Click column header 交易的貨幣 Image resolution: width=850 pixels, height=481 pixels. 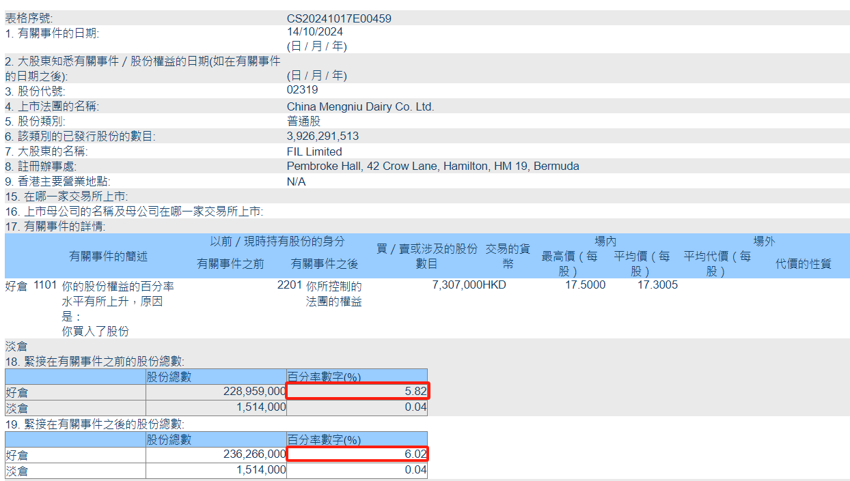click(x=508, y=256)
